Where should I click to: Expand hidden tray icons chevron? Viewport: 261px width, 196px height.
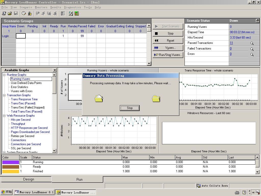tap(253, 192)
